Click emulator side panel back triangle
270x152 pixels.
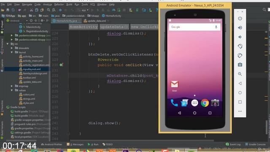pos(240,84)
